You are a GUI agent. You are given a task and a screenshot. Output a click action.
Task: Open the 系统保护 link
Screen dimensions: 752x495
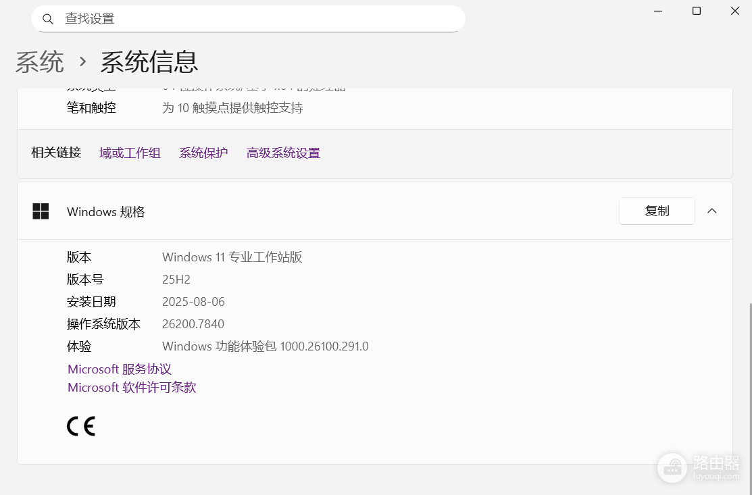click(x=203, y=153)
